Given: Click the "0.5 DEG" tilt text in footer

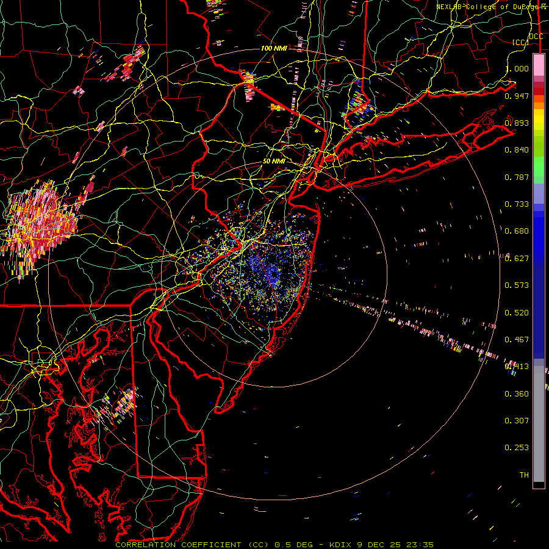Looking at the screenshot, I should click(x=295, y=545).
